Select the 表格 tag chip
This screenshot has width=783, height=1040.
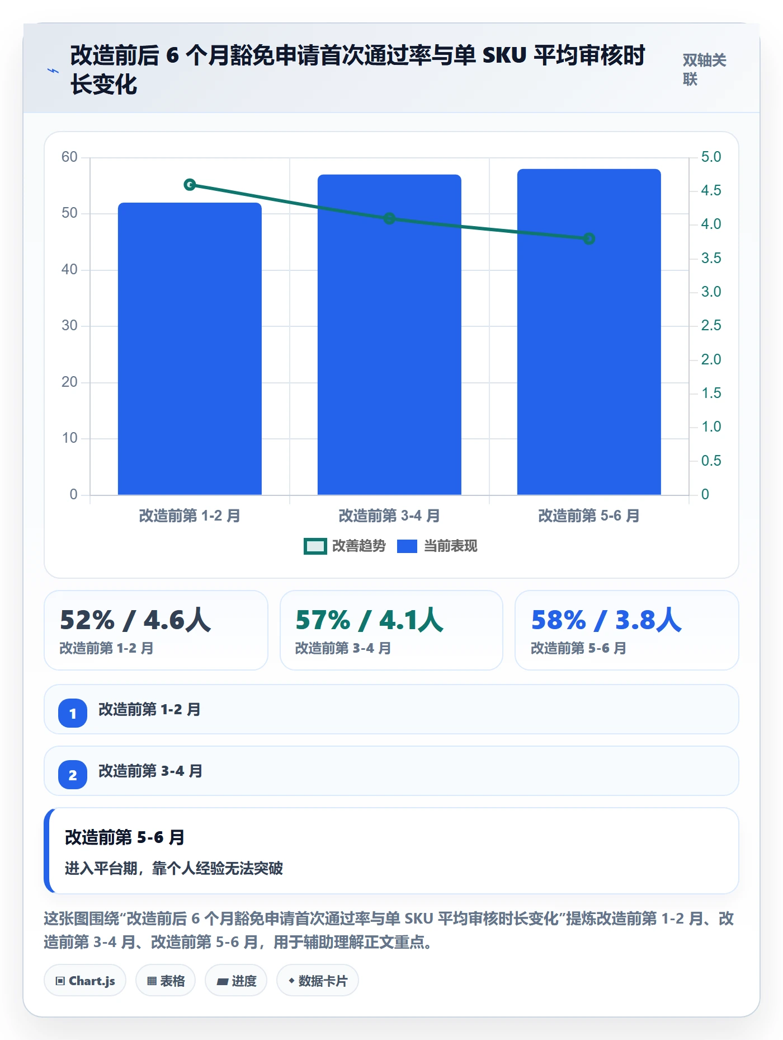[x=166, y=981]
